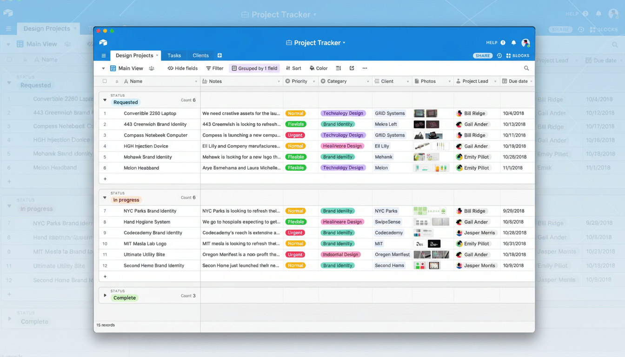Open the BLOCKS panel icon
625x357 pixels.
tap(509, 55)
